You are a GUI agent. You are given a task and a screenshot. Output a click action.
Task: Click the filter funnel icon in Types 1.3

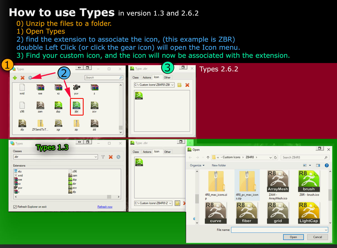[103, 157]
